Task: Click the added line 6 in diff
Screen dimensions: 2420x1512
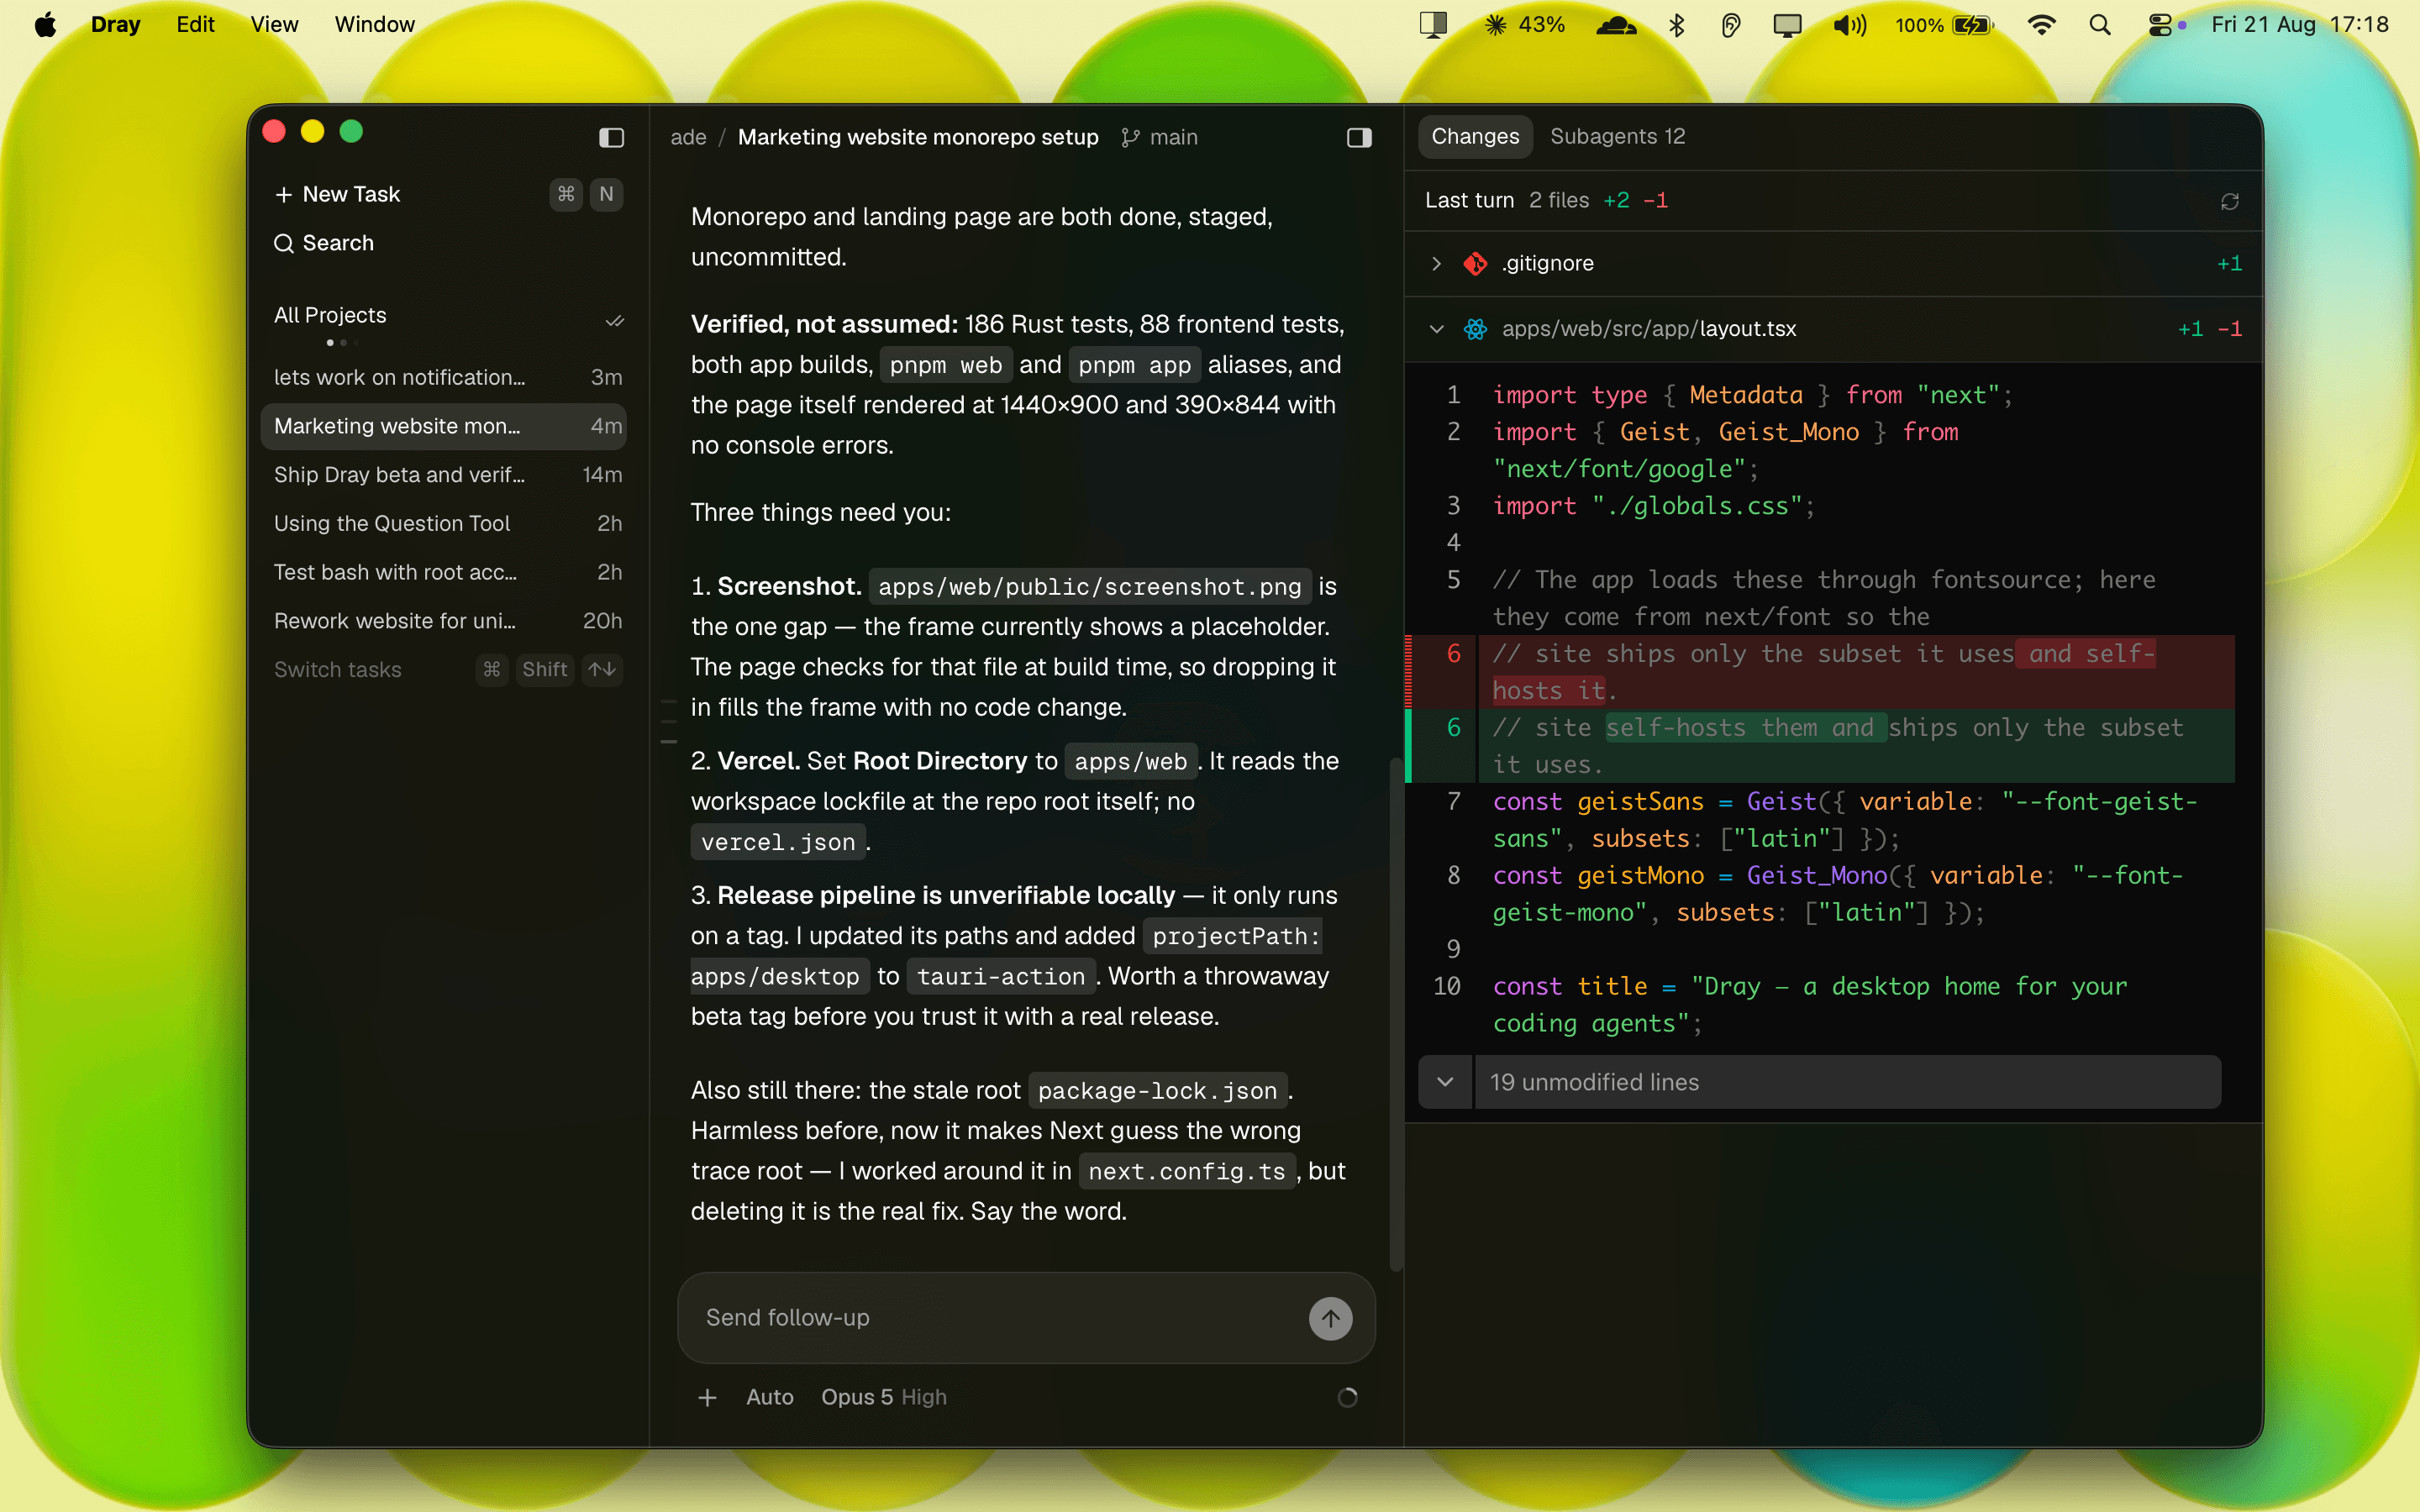Action: click(1820, 746)
